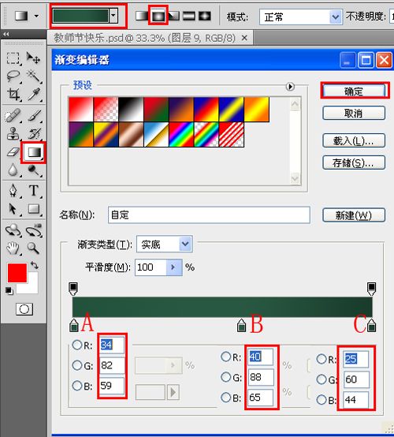Select the Lasso tool

[13, 76]
